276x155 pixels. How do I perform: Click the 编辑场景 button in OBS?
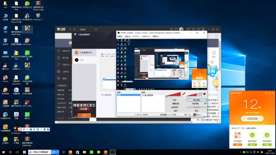click(x=176, y=104)
